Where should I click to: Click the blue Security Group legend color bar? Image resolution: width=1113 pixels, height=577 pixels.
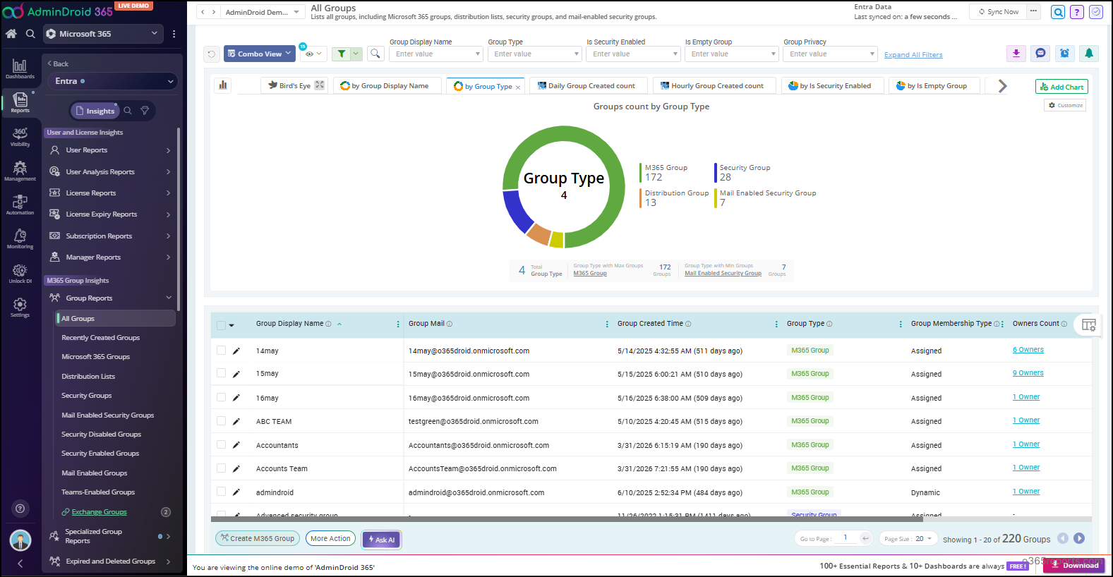[716, 173]
